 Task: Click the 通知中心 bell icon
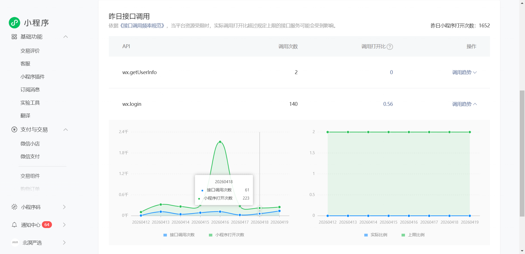pos(14,225)
